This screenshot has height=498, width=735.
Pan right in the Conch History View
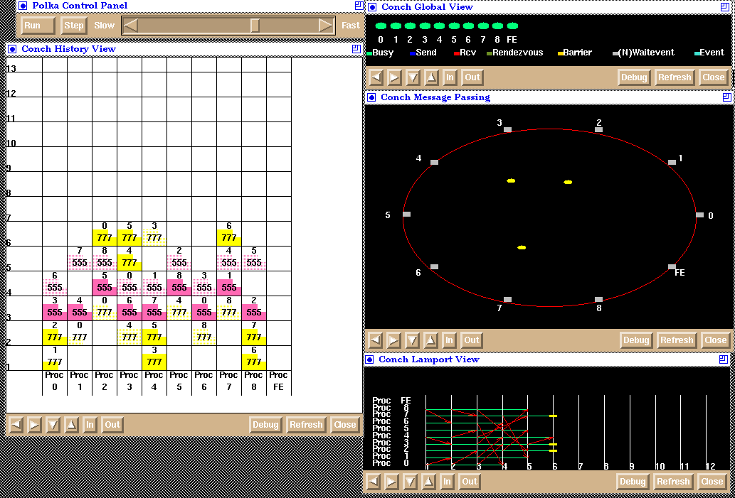(34, 425)
